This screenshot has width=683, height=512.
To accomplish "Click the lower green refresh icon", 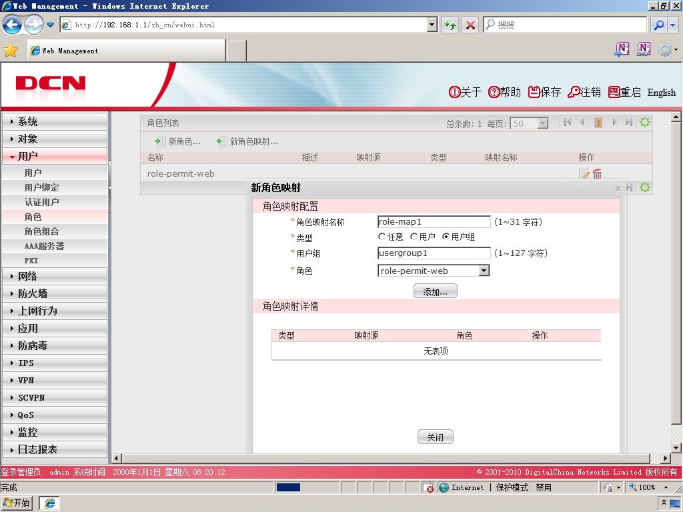I will [645, 187].
